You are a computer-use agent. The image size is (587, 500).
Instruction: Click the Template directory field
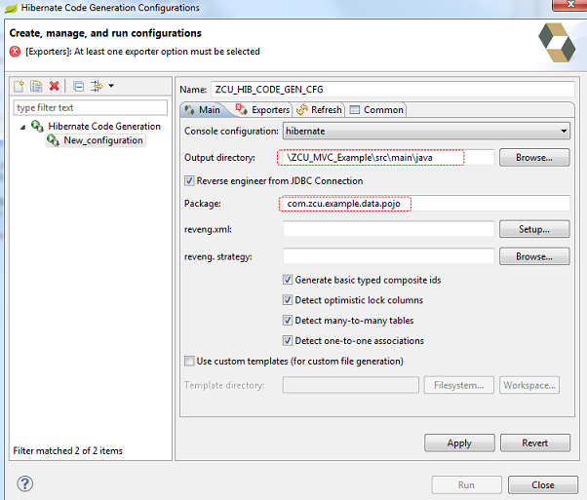click(x=351, y=385)
